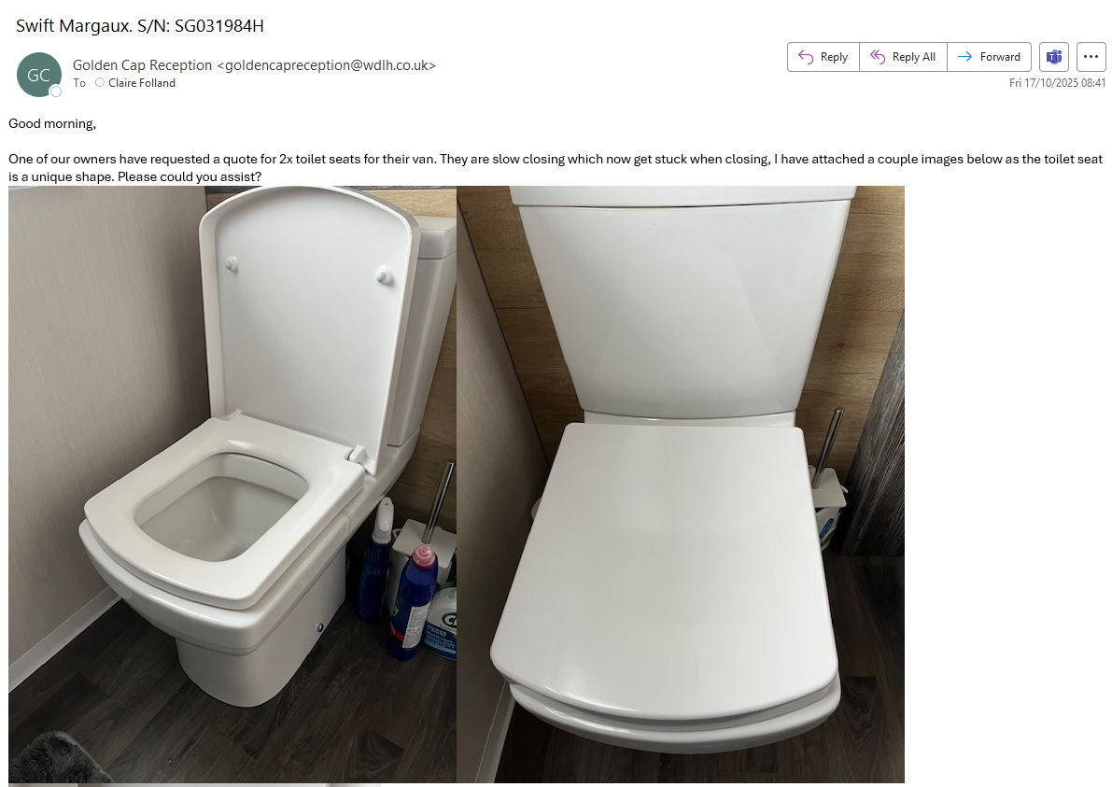The height and width of the screenshot is (787, 1112).
Task: Click the Reply All double-arrow icon
Action: (x=878, y=57)
